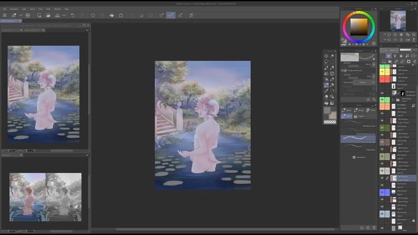
Task: Toggle visibility of the red-marked layer
Action: click(382, 79)
